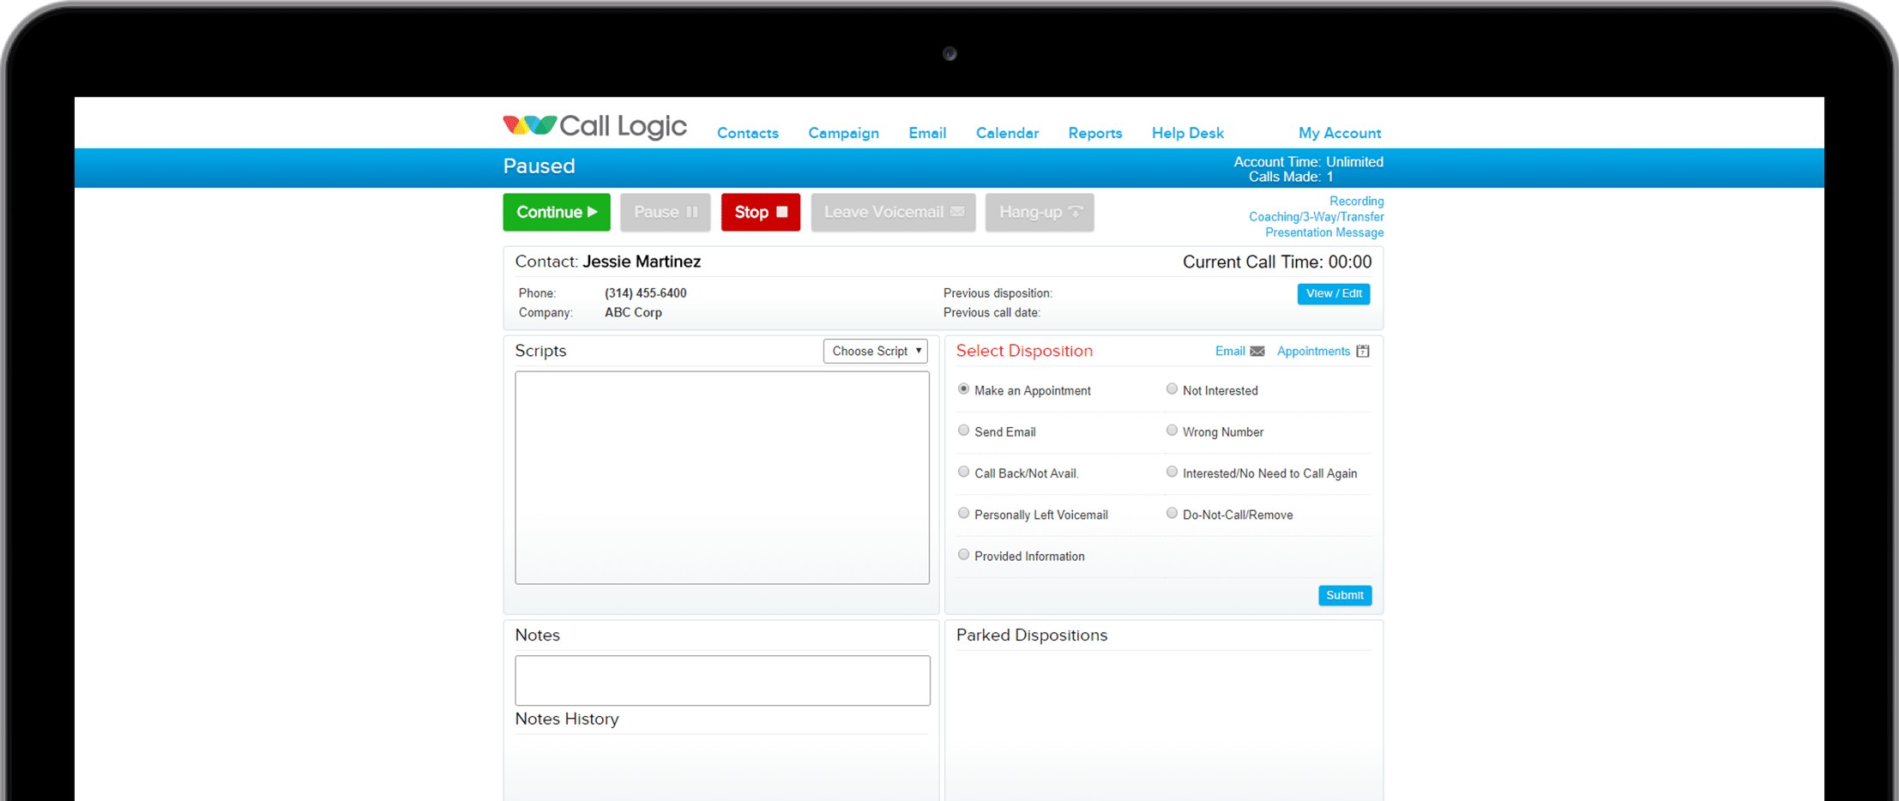Click Leave Voicemail envelope button
Screen dimensions: 1899x801
click(x=893, y=213)
